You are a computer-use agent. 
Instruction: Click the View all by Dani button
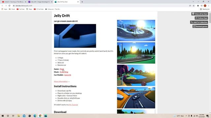200,14
